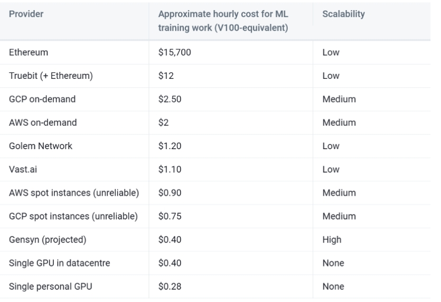This screenshot has height=302, width=441.
Task: Select the High scalability value
Action: [x=332, y=240]
